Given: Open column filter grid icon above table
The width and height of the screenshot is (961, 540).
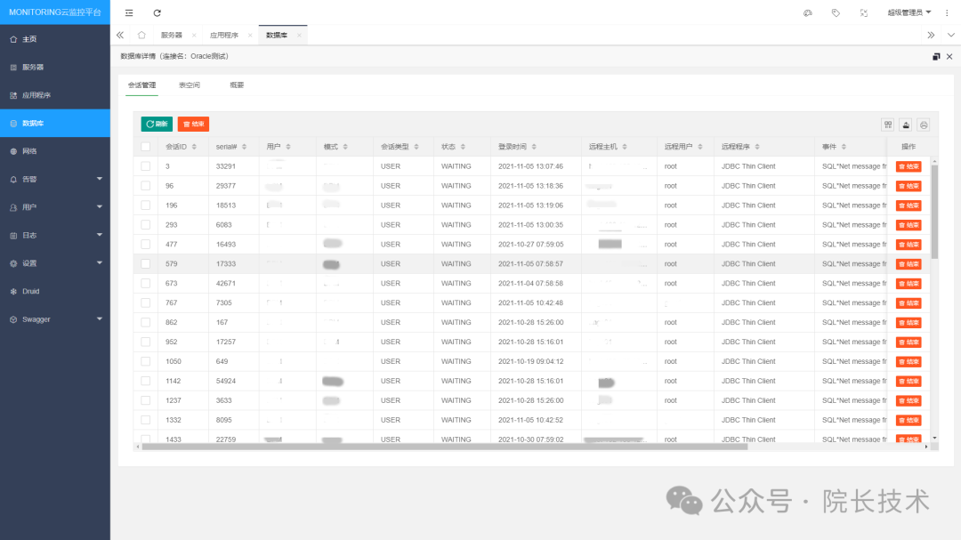Looking at the screenshot, I should [888, 125].
